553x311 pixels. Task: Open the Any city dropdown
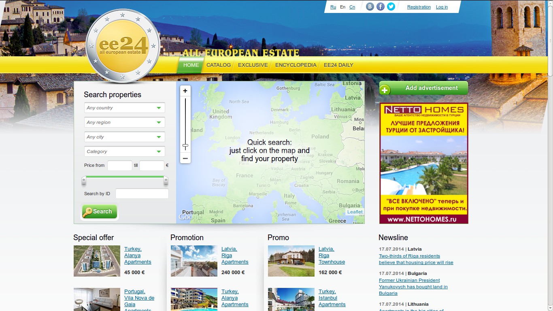pos(125,137)
